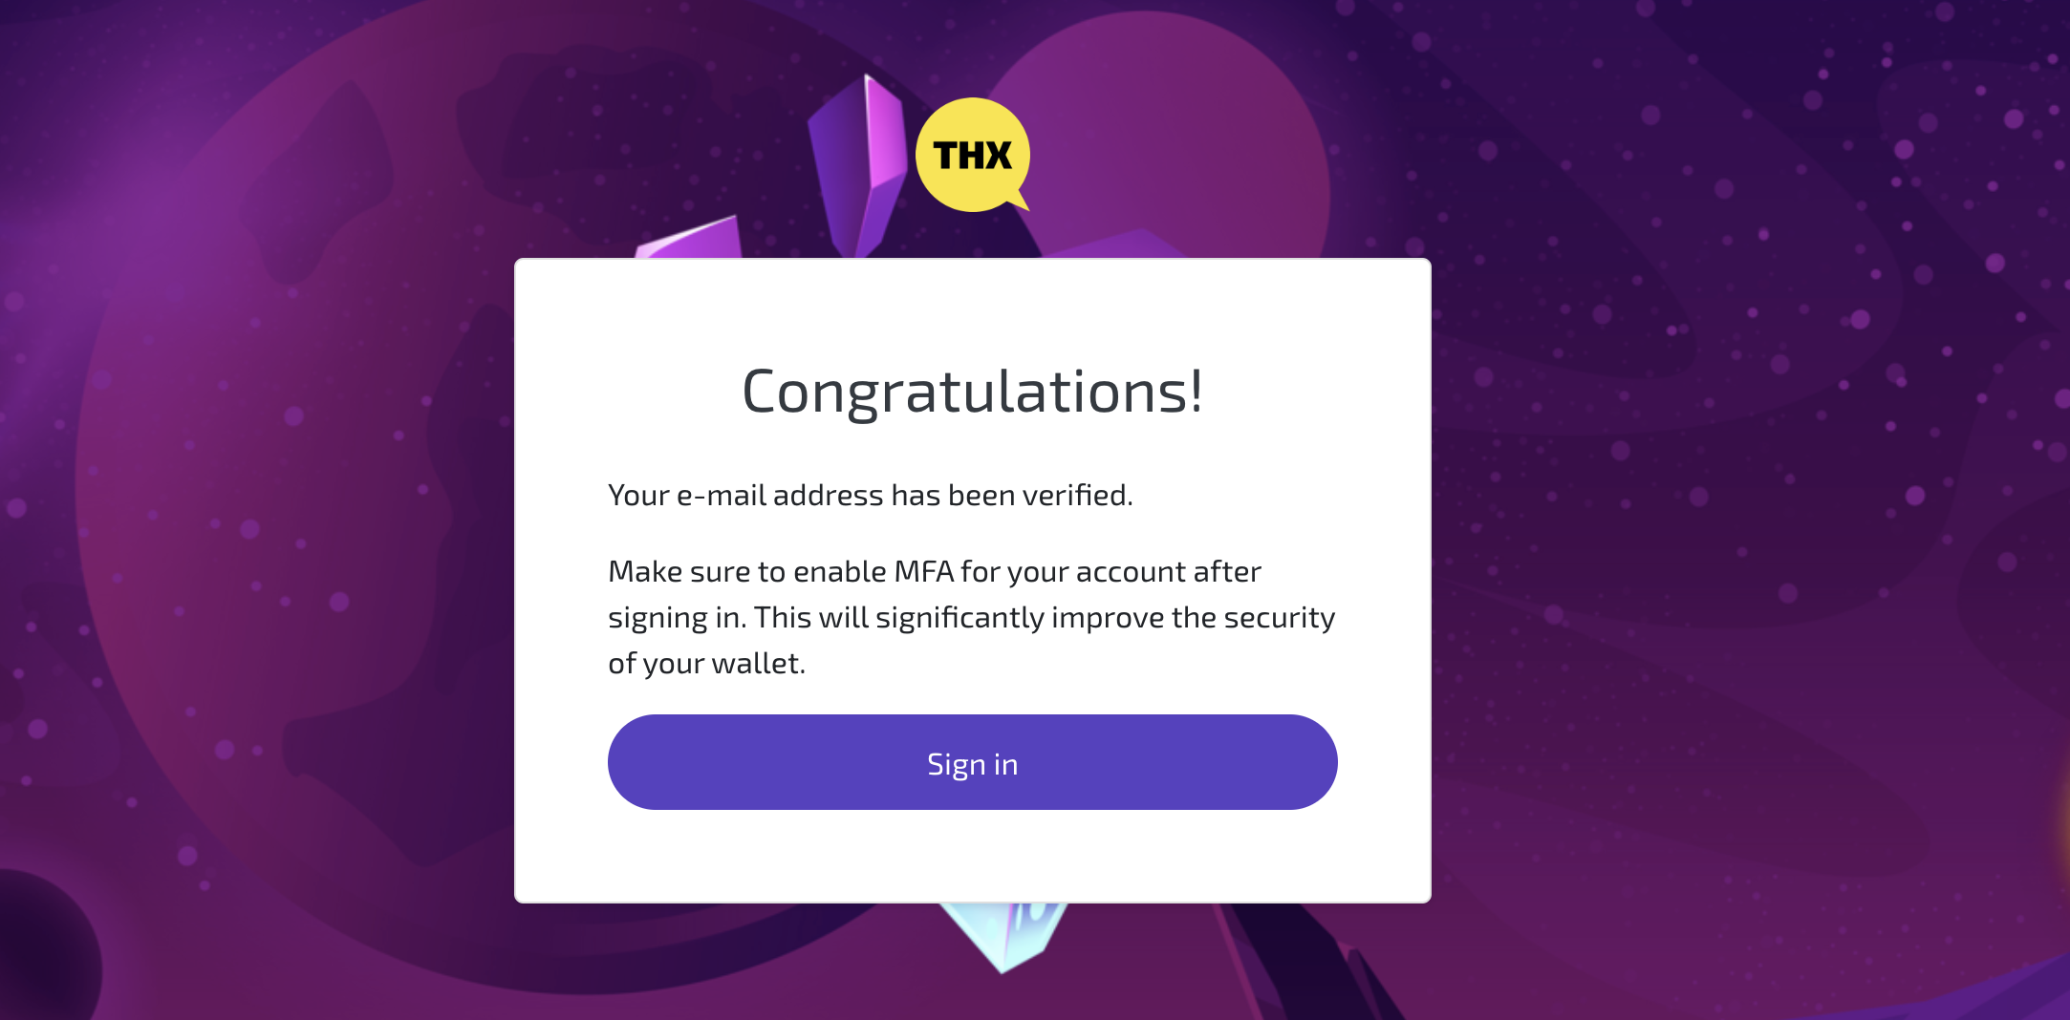The width and height of the screenshot is (2070, 1020).
Task: Click the phrase 'of your wallet.'
Action: coord(707,663)
